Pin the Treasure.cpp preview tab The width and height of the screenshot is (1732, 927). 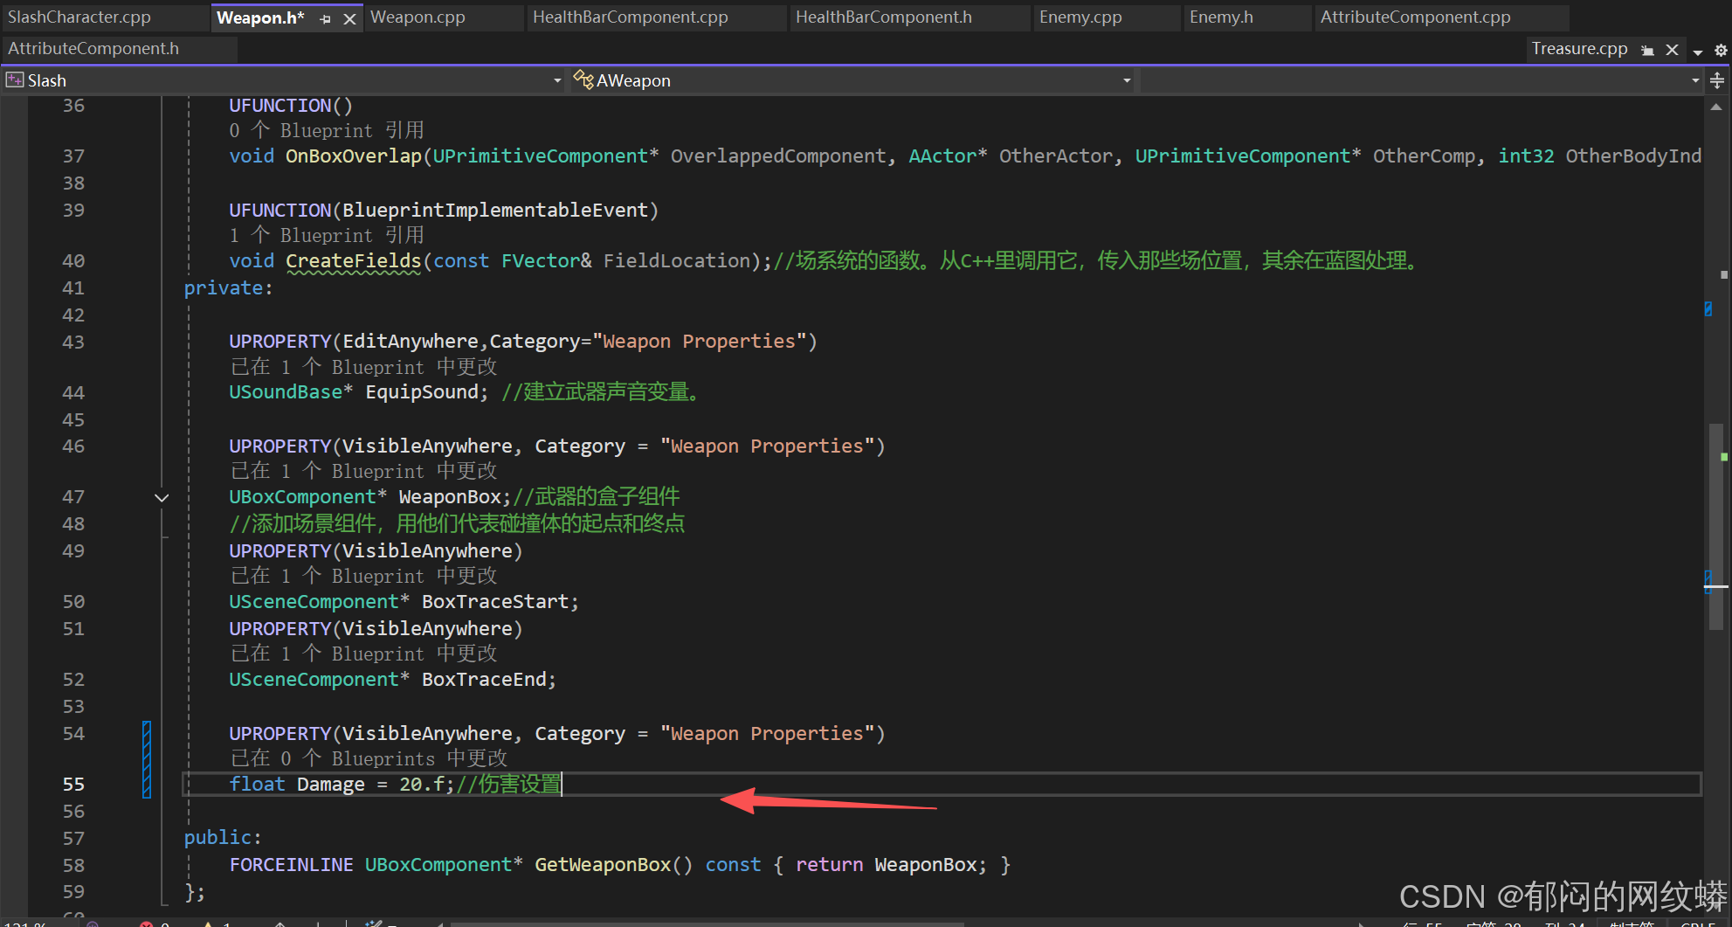click(x=1647, y=50)
